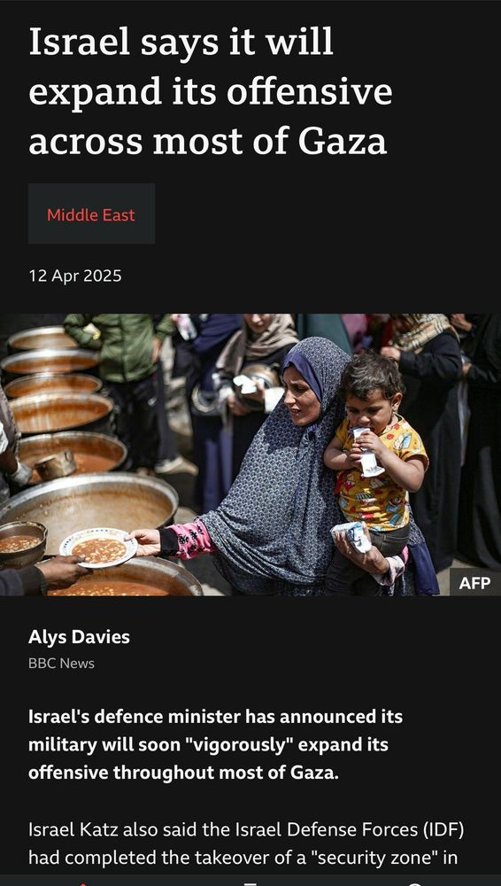The image size is (501, 886).
Task: Tap the word Gaza in the headline
Action: [343, 141]
